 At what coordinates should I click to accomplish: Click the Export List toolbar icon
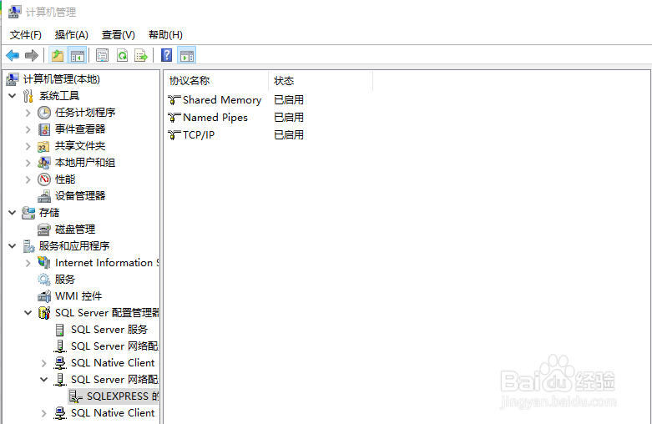[141, 55]
